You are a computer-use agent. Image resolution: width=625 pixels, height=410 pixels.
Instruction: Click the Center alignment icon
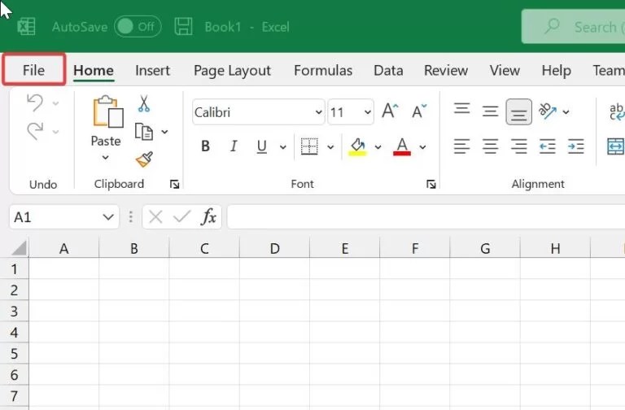[x=490, y=146]
